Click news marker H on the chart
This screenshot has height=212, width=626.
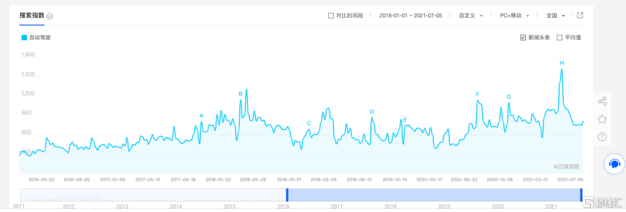pos(562,63)
